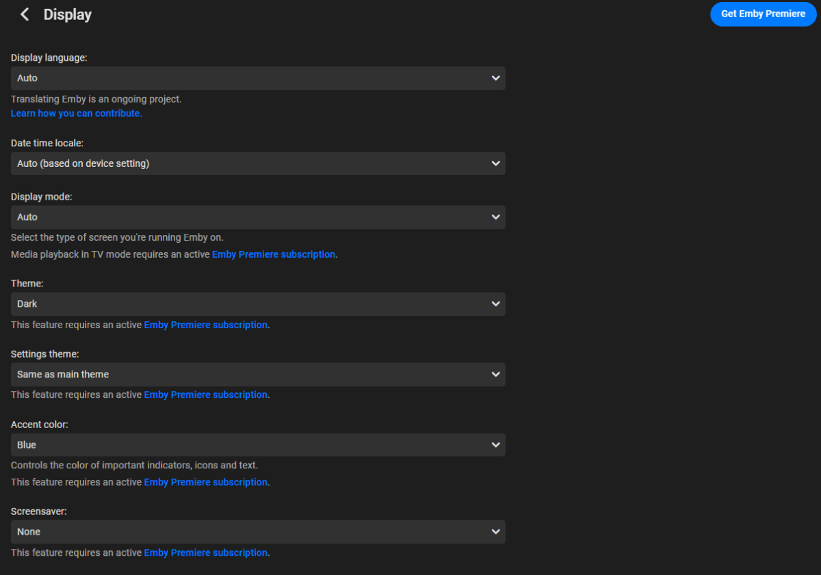Click the chevron on Date time locale dropdown
The height and width of the screenshot is (575, 821).
coord(495,163)
